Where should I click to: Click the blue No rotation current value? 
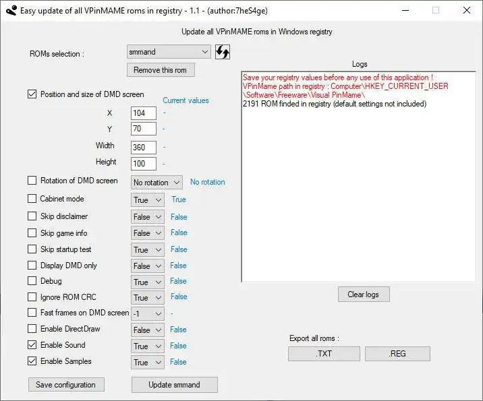tap(207, 182)
